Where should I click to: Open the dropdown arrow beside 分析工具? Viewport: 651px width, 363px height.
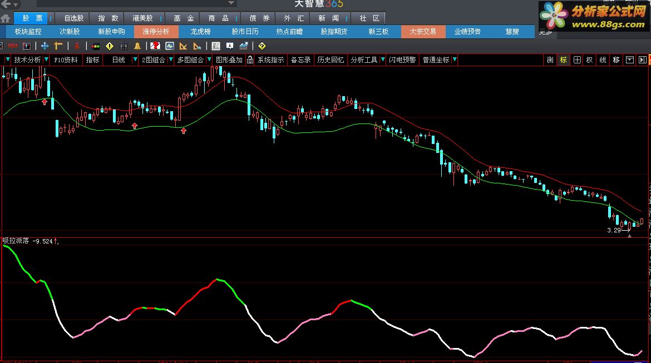pyautogui.click(x=383, y=59)
